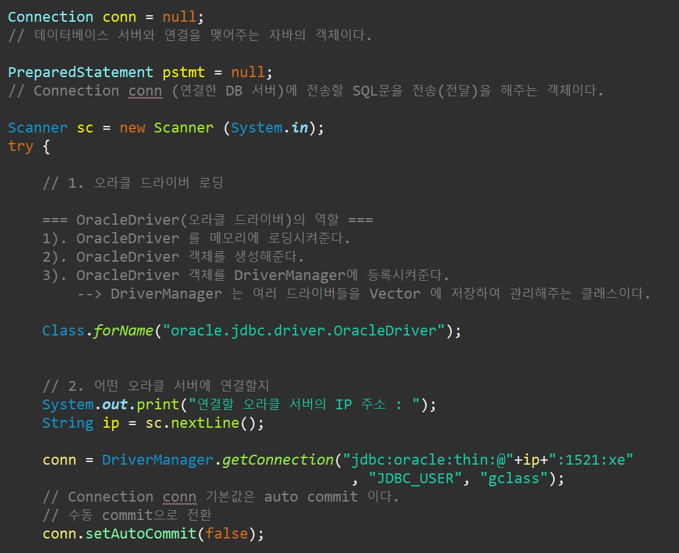Image resolution: width=679 pixels, height=553 pixels.
Task: Click the '--> DriverManager 는 여러 드라이버들을' line
Action: point(364,294)
